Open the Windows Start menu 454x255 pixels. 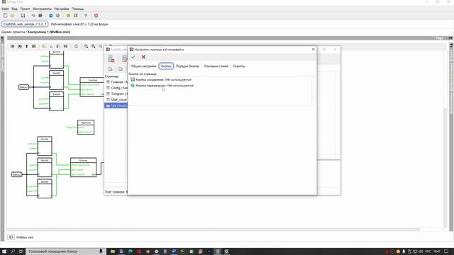coord(4,251)
